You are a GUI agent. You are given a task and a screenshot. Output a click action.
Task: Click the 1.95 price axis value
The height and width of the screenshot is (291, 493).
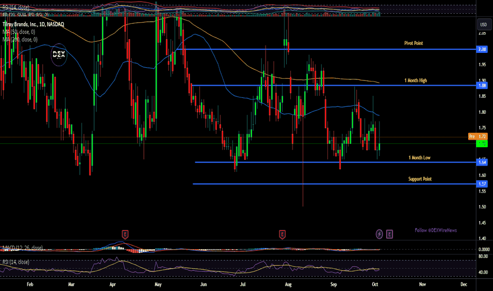pos(482,65)
